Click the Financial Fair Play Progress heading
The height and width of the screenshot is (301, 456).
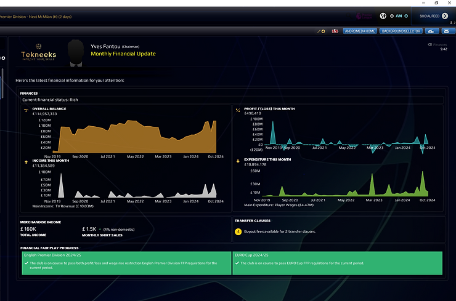click(49, 248)
